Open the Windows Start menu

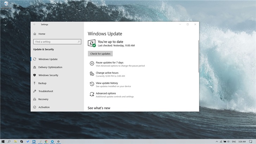point(3,141)
